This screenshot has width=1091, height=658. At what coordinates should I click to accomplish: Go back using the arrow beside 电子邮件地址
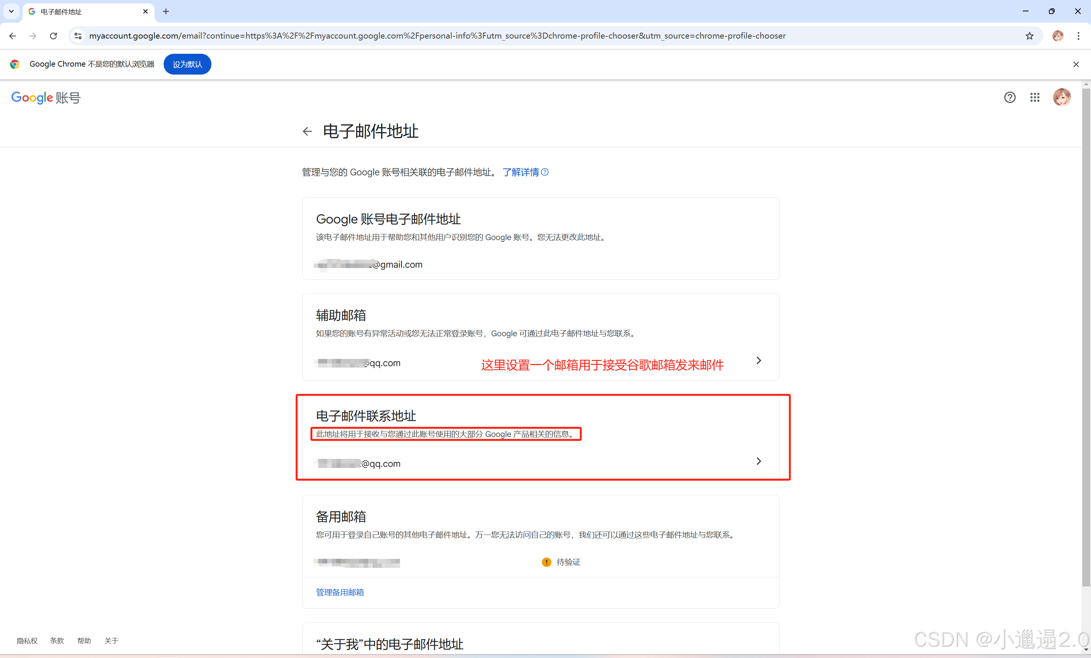point(307,131)
